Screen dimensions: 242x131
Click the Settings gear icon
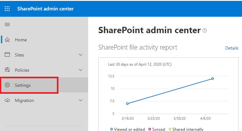point(8,85)
